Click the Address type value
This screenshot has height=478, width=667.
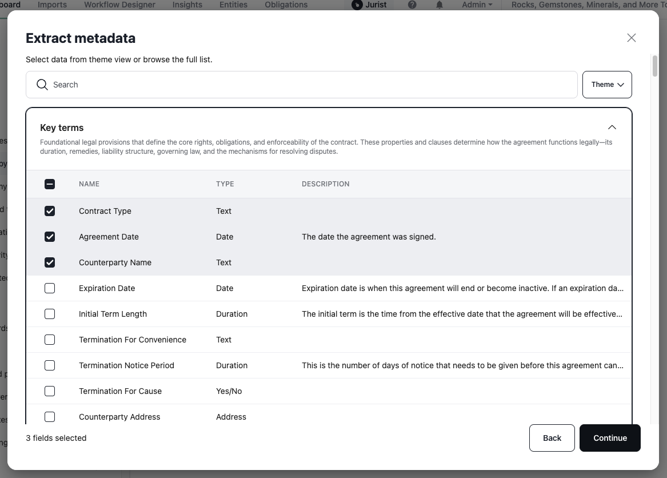click(x=231, y=417)
